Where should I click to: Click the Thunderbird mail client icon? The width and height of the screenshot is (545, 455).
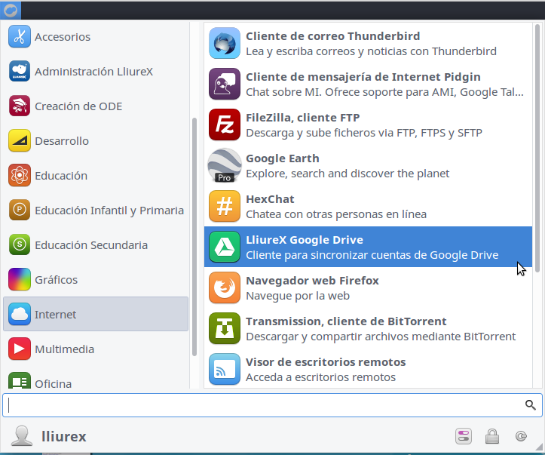click(224, 43)
